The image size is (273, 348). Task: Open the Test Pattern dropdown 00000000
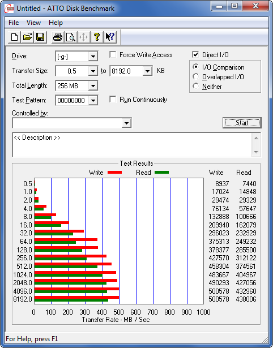click(x=93, y=100)
